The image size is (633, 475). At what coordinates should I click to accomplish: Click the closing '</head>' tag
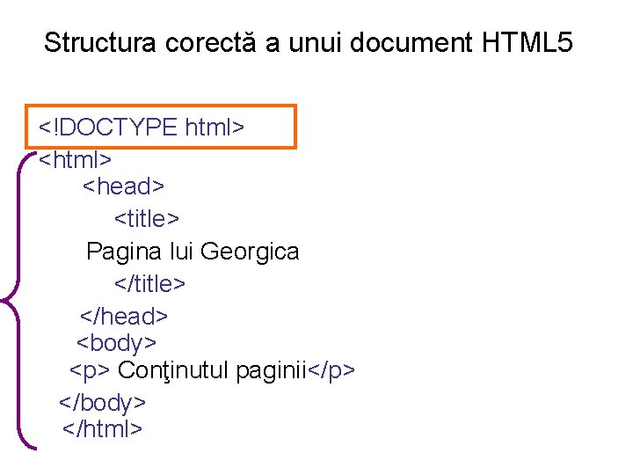coord(124,317)
